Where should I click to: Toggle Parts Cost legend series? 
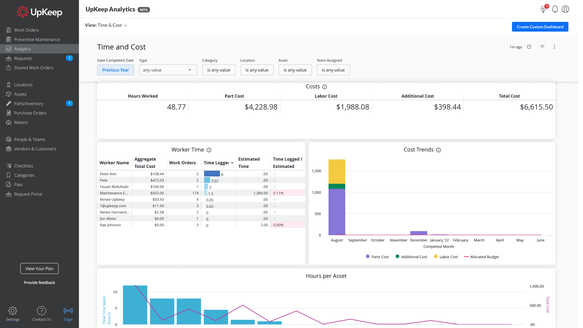point(377,257)
